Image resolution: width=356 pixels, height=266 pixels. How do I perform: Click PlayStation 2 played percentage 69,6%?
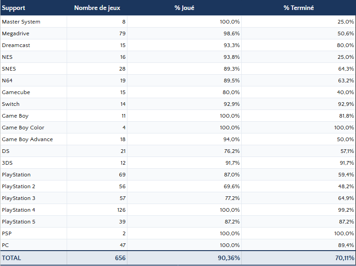(232, 186)
